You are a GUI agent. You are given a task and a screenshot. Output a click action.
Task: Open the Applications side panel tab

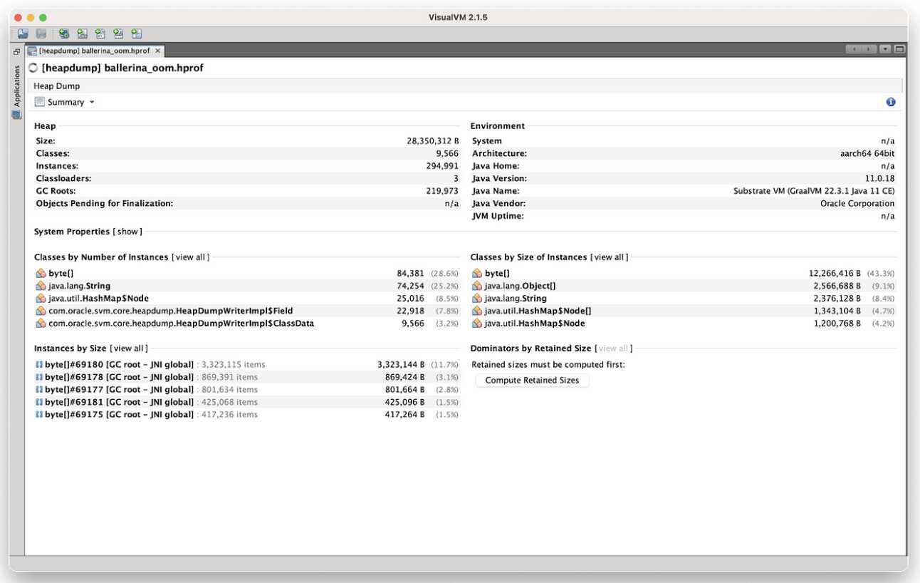16,86
